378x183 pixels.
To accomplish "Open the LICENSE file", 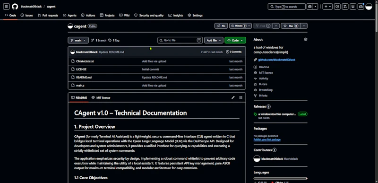I will click(81, 69).
